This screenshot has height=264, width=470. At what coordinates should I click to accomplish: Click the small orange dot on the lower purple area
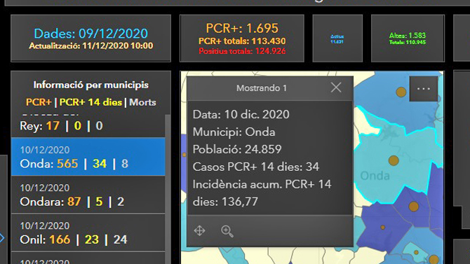click(x=383, y=228)
